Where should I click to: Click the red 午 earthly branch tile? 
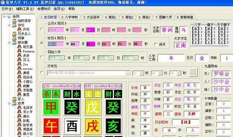point(51,126)
